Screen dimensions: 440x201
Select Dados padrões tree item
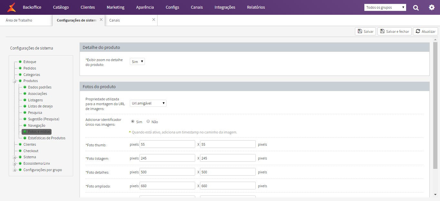[40, 87]
